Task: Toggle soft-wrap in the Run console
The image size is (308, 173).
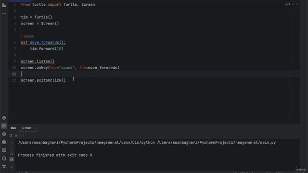Action: pos(12,154)
